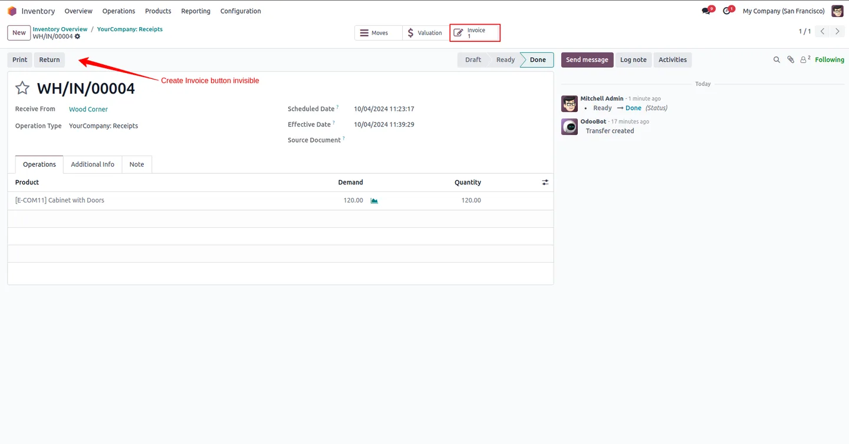Screen dimensions: 849x444
Task: Attach files using the paperclip icon
Action: (x=791, y=60)
